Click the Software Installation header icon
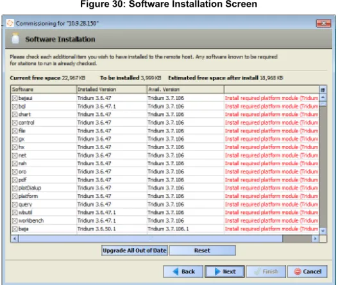Screen dimensions: 338x285 click(15, 38)
